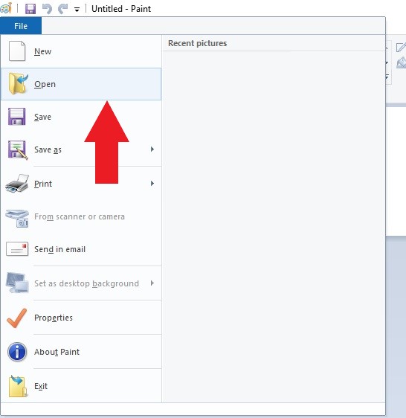Click Save in the Quick Access Toolbar
The width and height of the screenshot is (406, 418).
point(30,9)
